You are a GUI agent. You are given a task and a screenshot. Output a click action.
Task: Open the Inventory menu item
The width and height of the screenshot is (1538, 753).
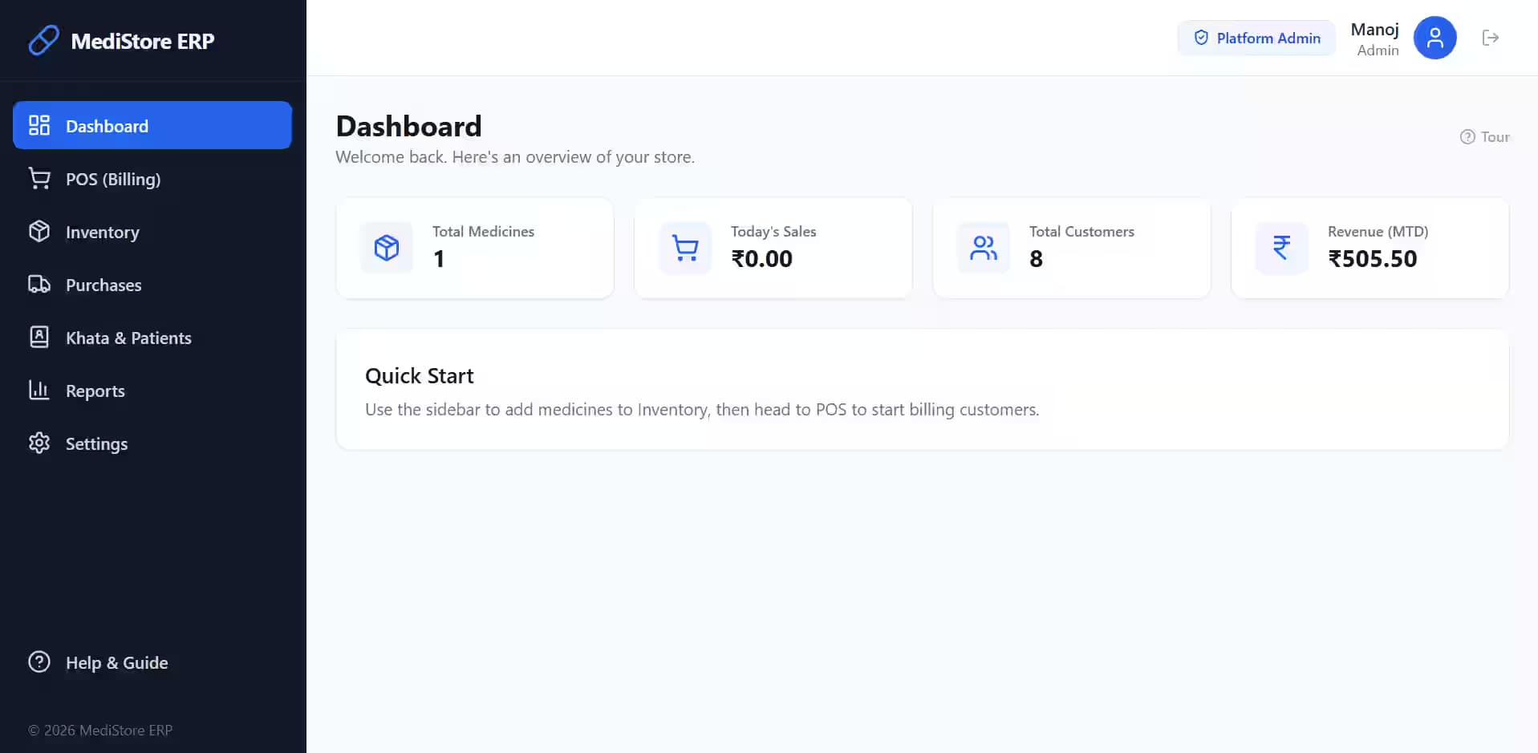point(152,232)
